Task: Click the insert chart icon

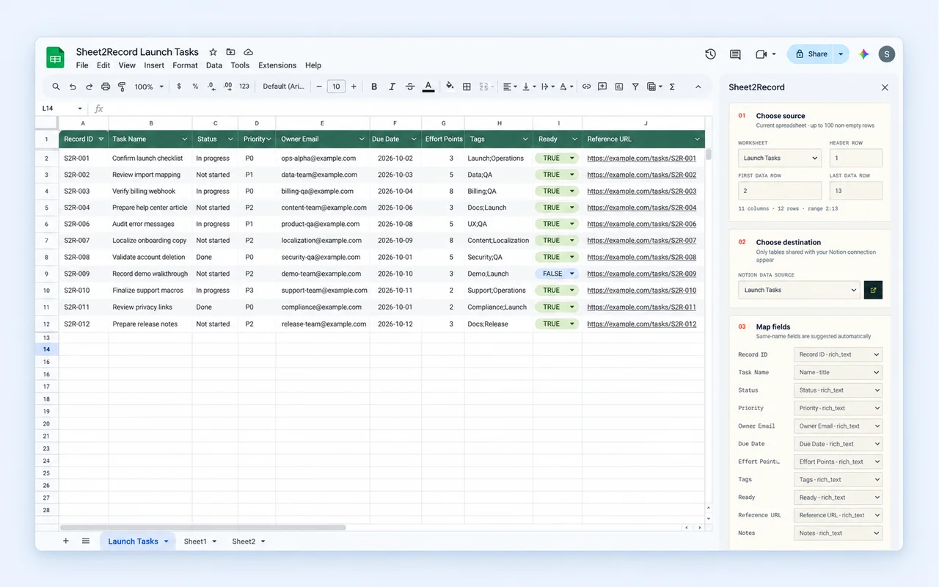Action: point(618,87)
